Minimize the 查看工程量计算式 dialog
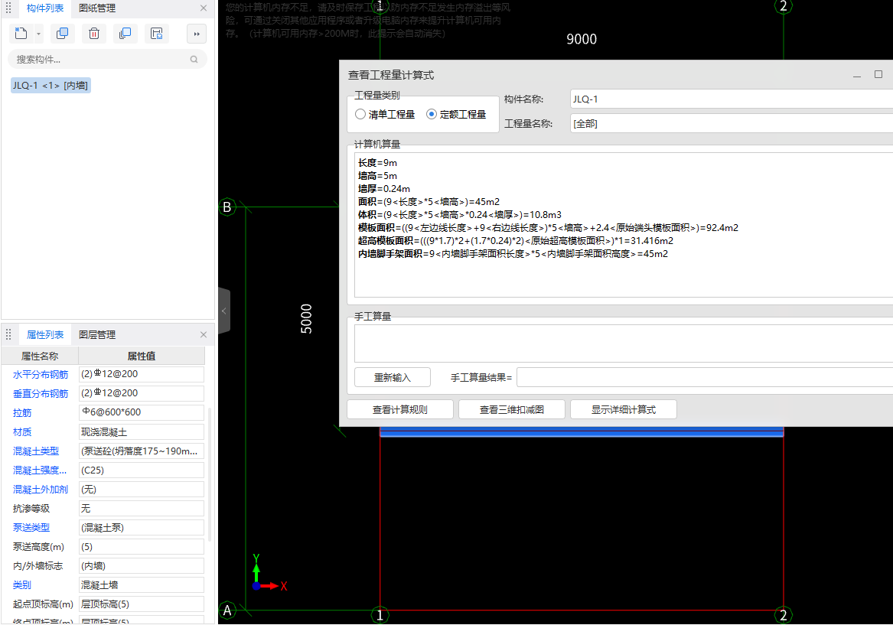 (856, 75)
